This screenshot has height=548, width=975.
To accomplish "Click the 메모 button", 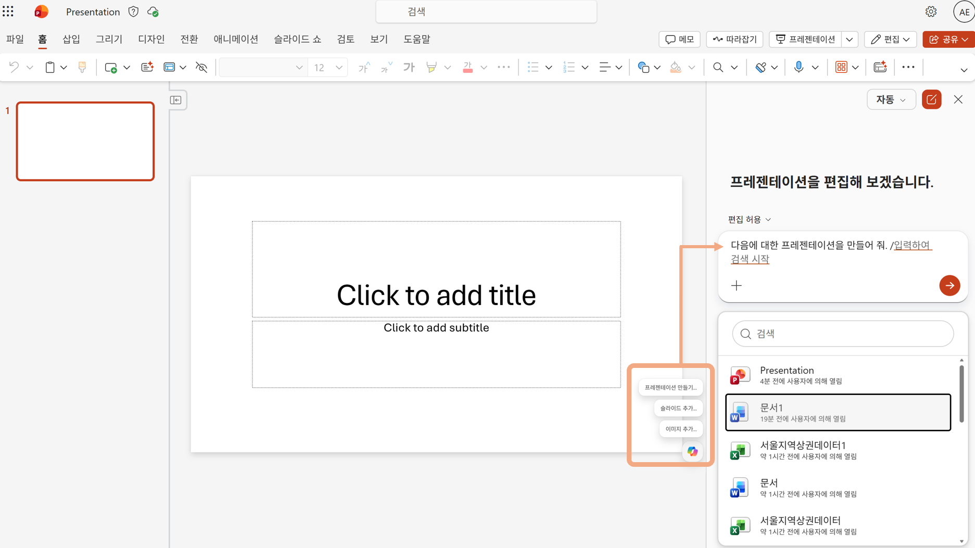I will pyautogui.click(x=679, y=40).
